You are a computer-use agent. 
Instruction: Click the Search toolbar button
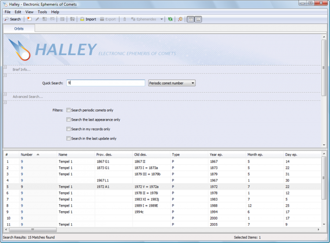[13, 19]
